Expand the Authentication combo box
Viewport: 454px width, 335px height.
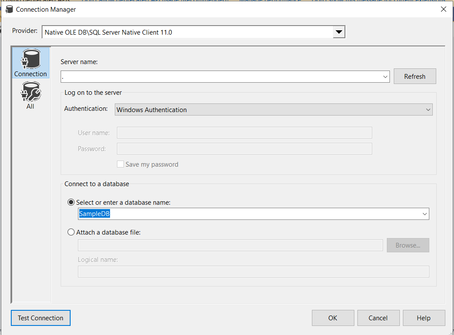[428, 110]
